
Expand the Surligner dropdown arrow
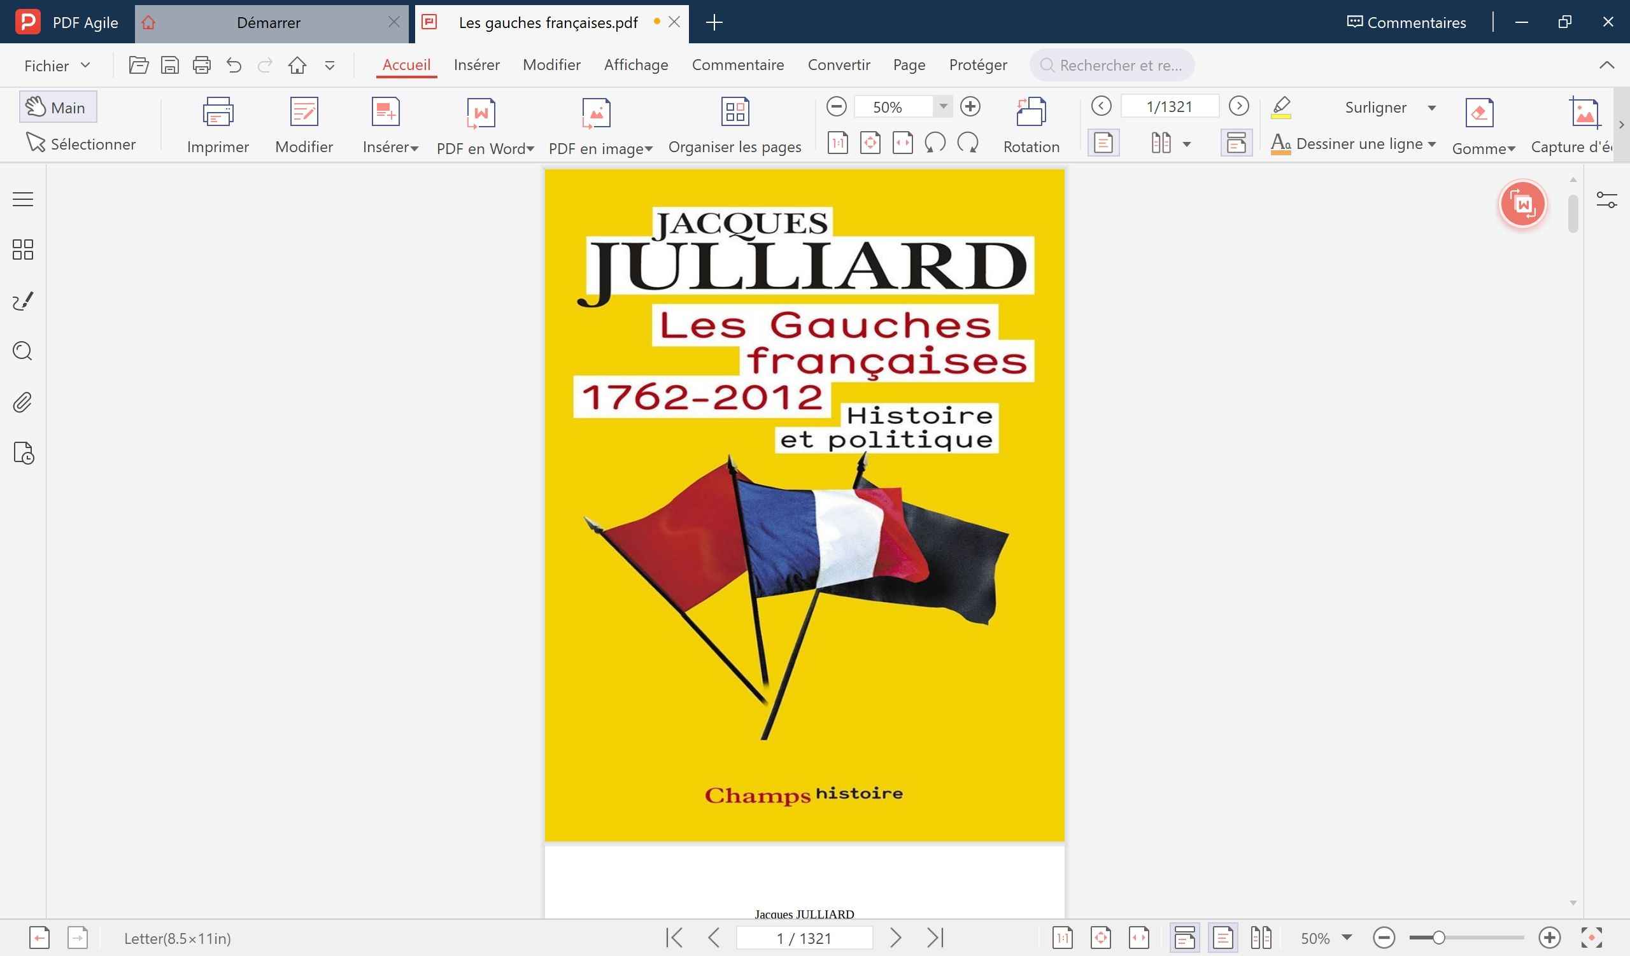[x=1431, y=108]
